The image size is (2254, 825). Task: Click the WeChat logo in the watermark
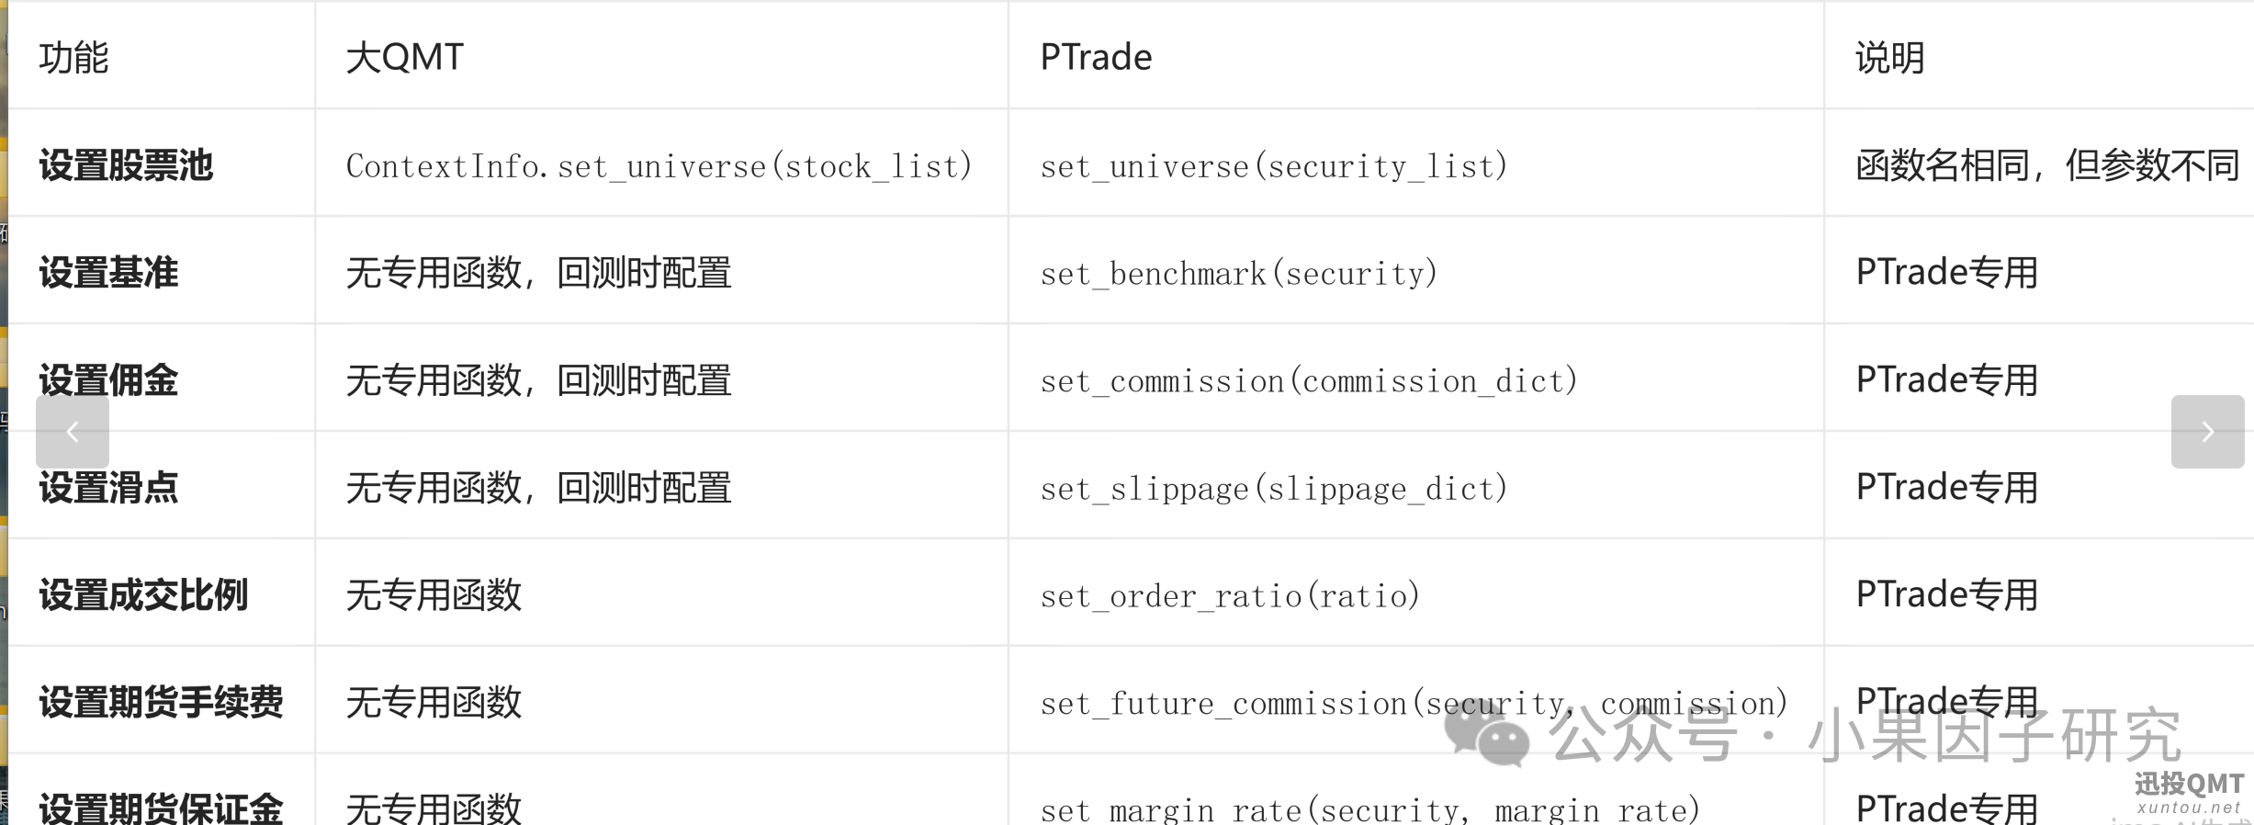point(1487,737)
